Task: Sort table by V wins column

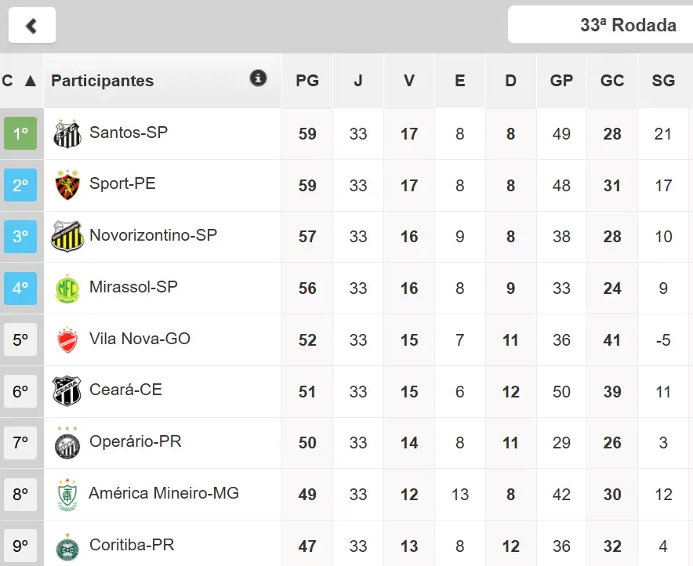Action: tap(409, 81)
